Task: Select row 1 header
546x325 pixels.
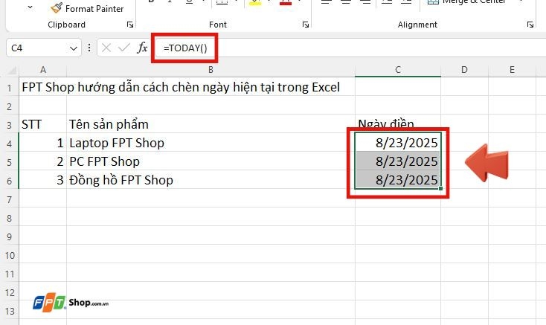Action: coord(10,88)
